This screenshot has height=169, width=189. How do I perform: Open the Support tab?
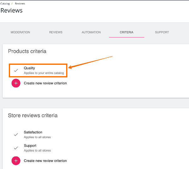tap(162, 32)
